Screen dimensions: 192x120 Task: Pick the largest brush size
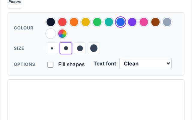(94, 48)
